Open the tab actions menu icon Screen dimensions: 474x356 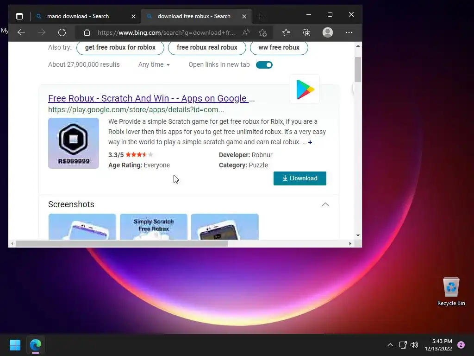pos(19,16)
